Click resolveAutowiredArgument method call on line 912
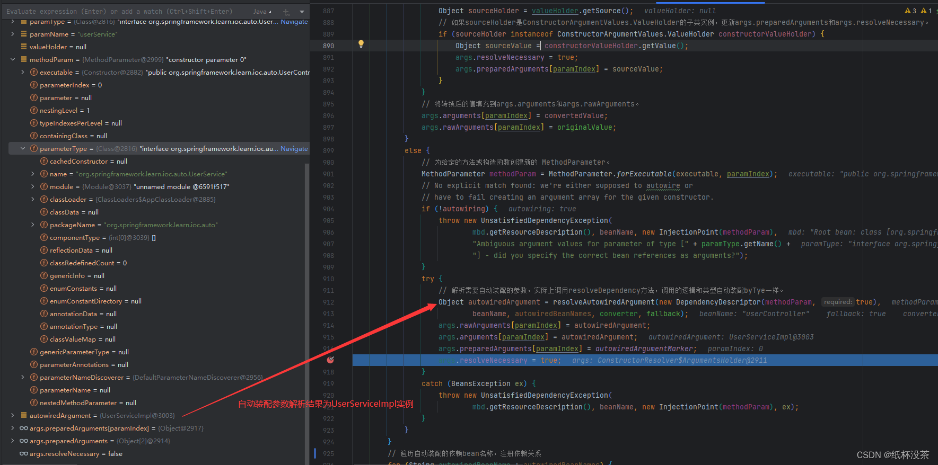 (604, 302)
